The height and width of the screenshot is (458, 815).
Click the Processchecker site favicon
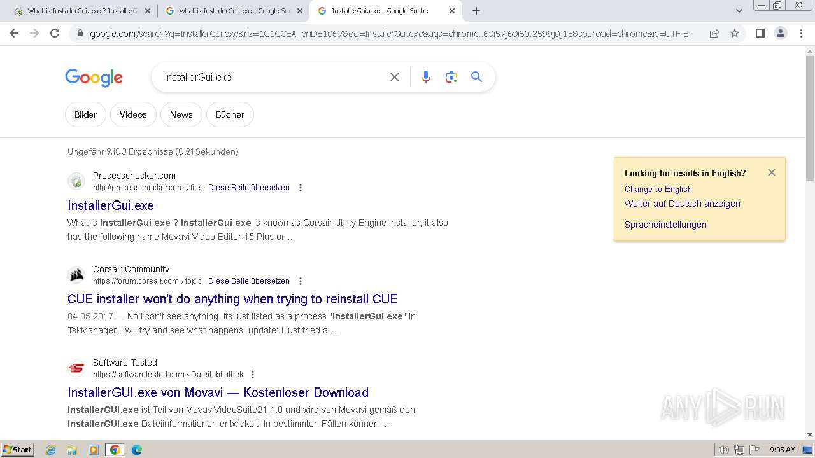(76, 182)
